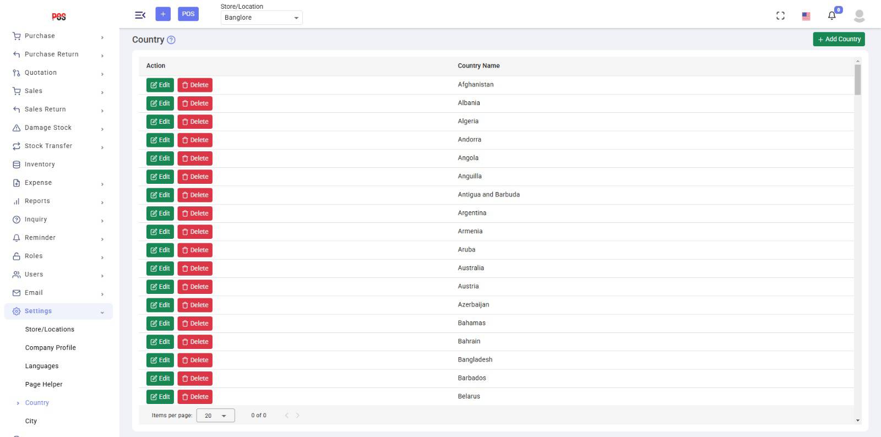Click the Quotation sidebar icon
This screenshot has height=437, width=881.
tap(17, 73)
